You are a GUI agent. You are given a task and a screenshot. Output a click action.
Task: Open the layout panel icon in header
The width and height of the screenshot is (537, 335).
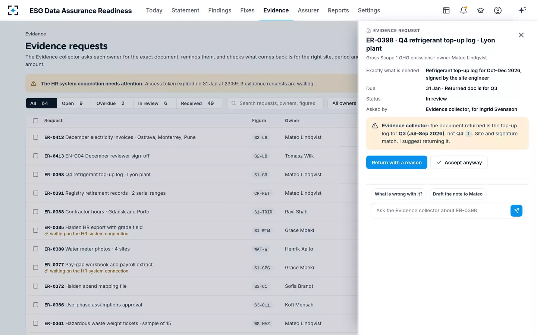pyautogui.click(x=446, y=10)
